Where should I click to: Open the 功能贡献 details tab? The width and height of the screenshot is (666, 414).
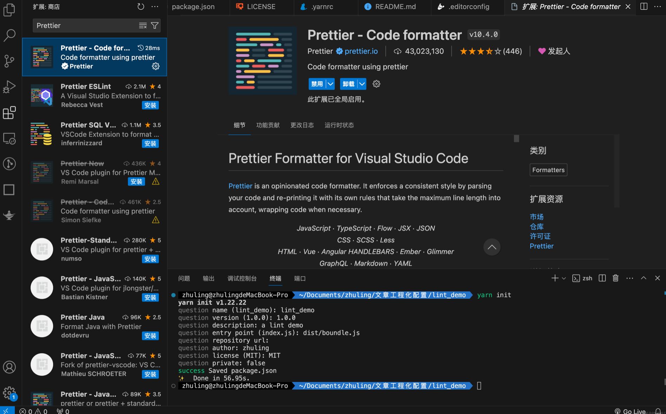coord(268,125)
